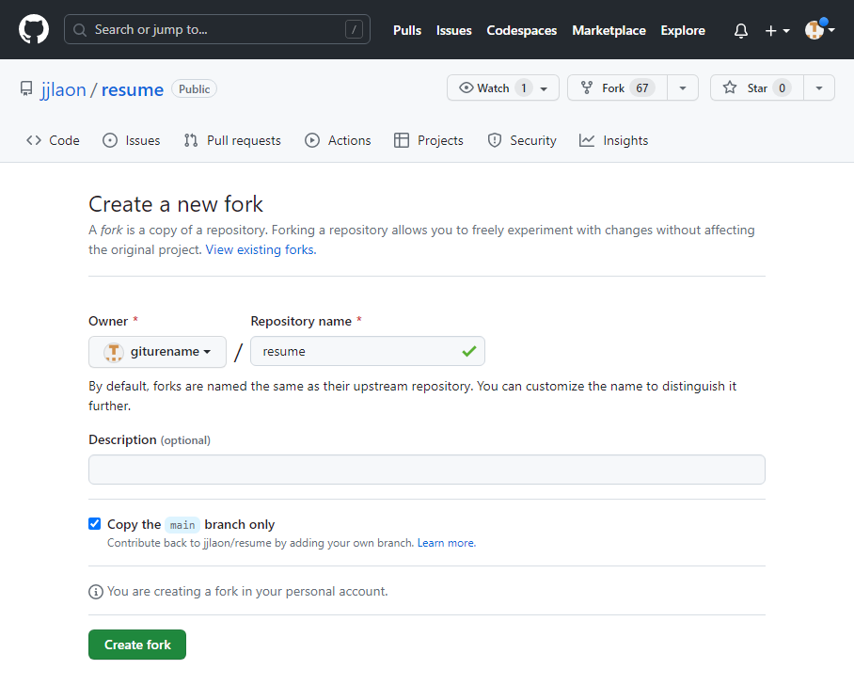The height and width of the screenshot is (685, 854).
Task: Switch to the repository Issues tab
Action: (132, 140)
